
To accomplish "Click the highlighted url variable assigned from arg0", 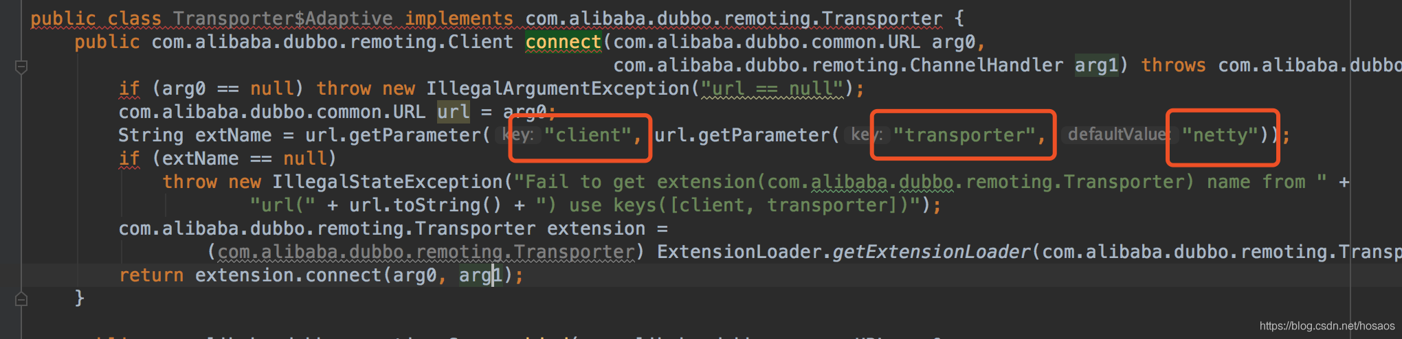I will [x=454, y=112].
